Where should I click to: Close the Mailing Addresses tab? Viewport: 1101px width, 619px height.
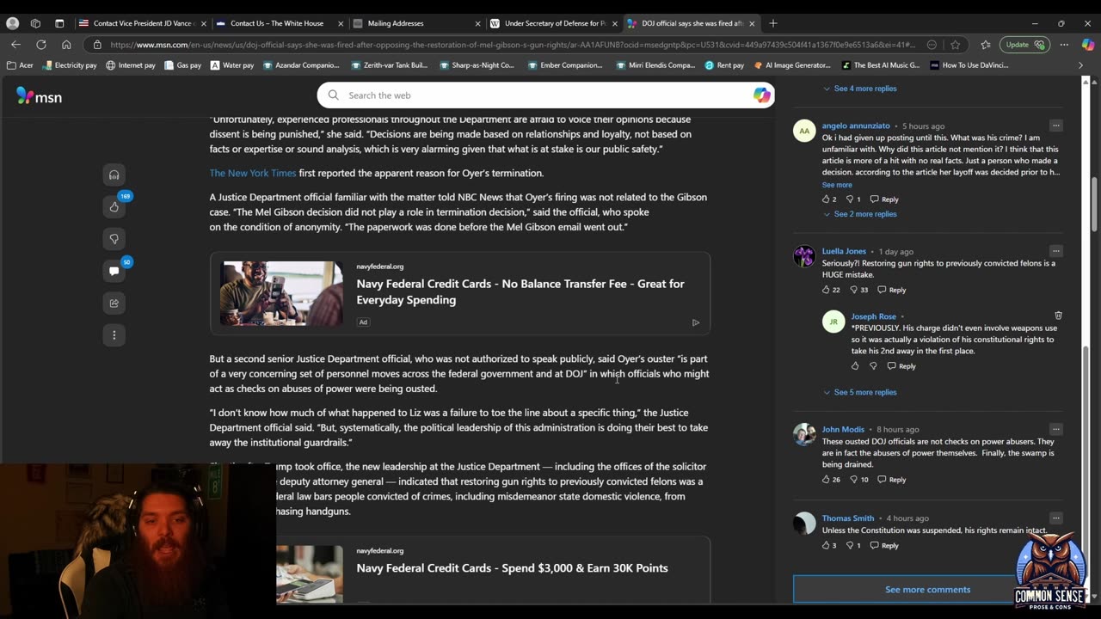[x=476, y=23]
